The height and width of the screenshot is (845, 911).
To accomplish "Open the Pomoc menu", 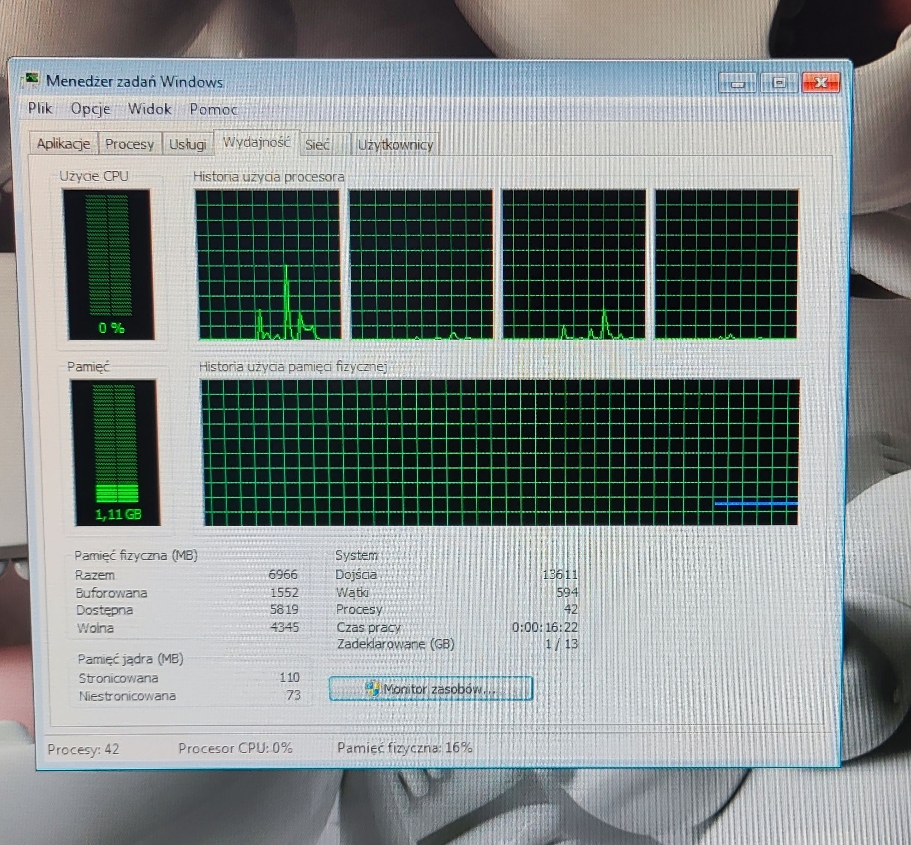I will [x=213, y=109].
